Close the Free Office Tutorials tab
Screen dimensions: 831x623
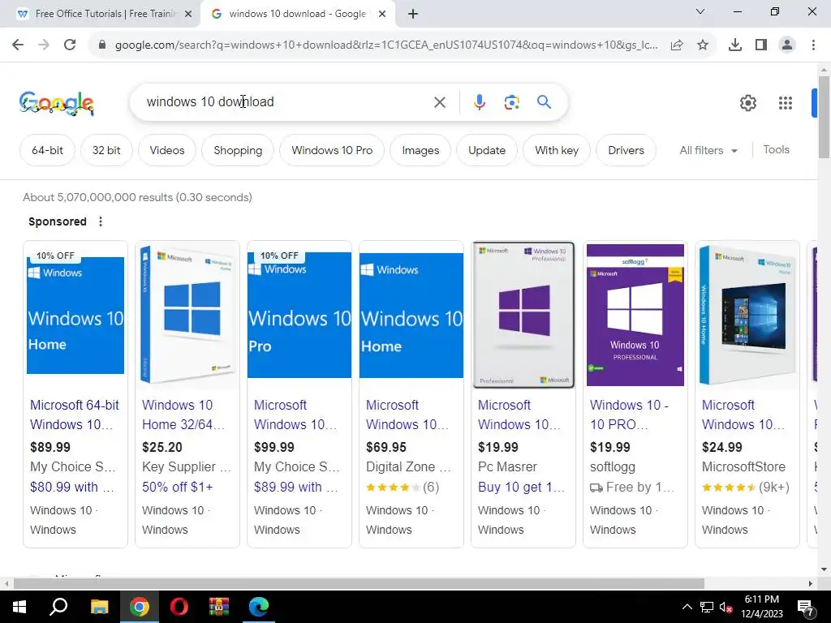[188, 15]
